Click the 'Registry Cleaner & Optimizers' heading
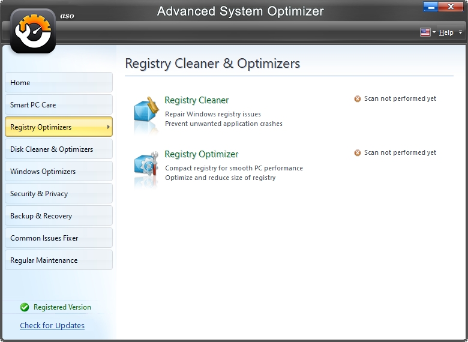 (x=212, y=63)
